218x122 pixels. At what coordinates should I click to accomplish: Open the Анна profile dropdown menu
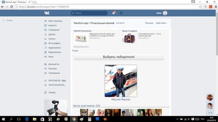(163, 13)
